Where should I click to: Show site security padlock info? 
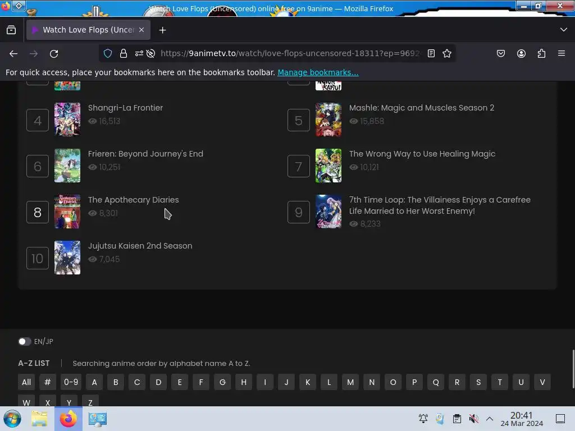point(124,53)
